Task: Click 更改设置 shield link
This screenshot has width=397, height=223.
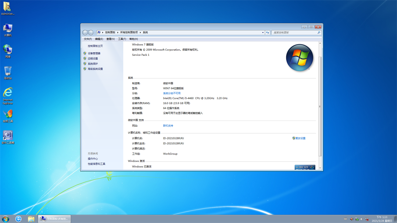Action: [300, 138]
